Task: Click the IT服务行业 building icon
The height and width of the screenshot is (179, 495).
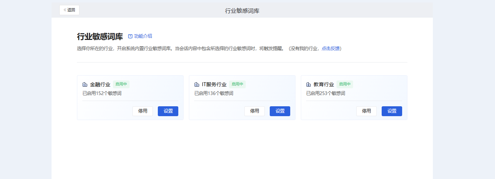Action: click(197, 84)
